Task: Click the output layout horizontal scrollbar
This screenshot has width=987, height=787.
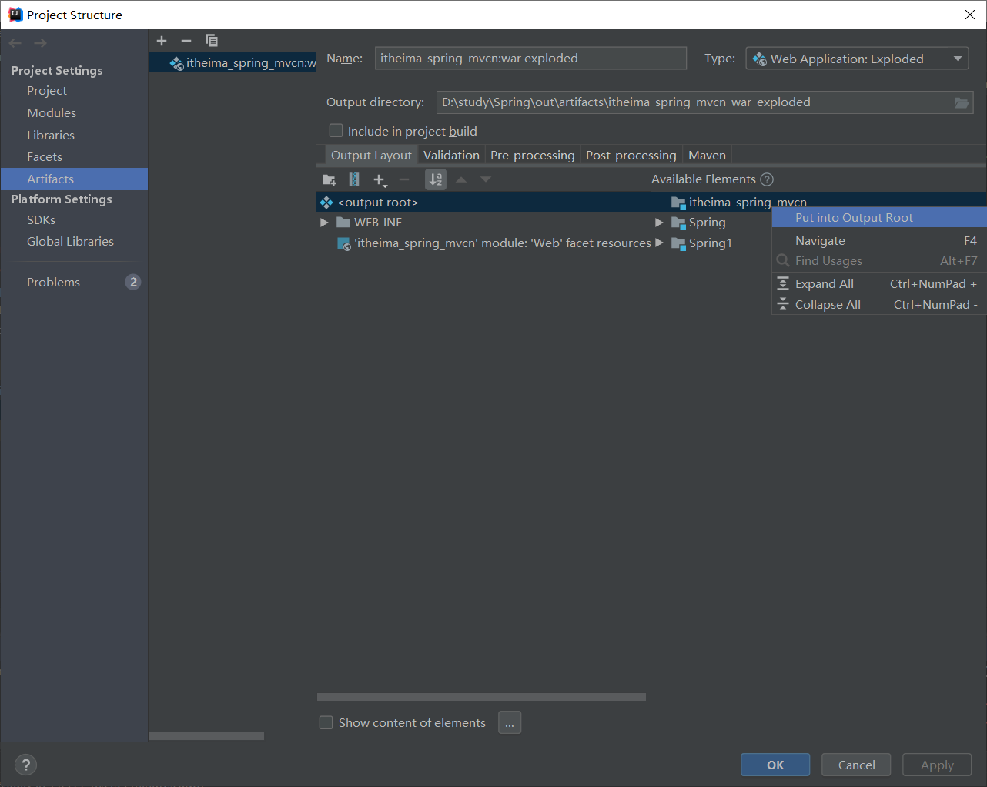Action: click(481, 697)
